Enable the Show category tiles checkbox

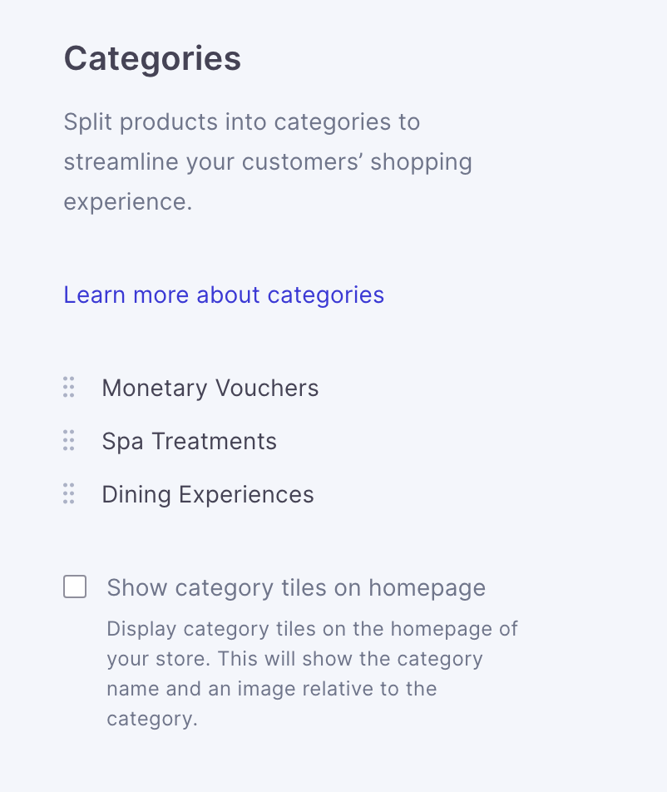75,587
